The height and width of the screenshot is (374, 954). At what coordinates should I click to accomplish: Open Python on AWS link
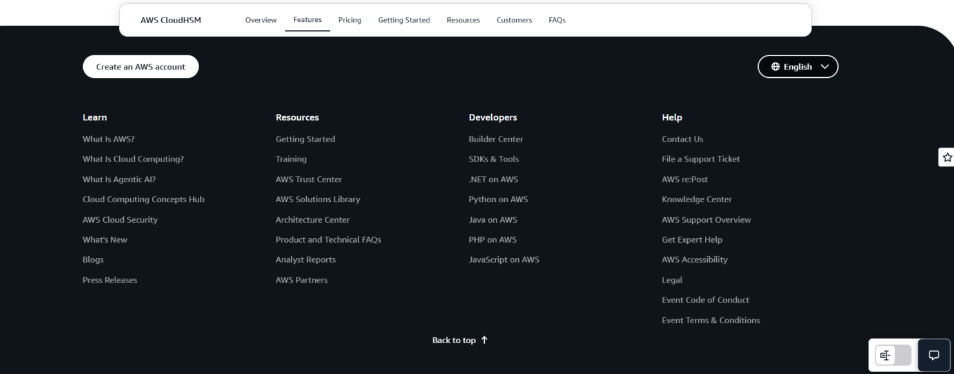pyautogui.click(x=498, y=200)
